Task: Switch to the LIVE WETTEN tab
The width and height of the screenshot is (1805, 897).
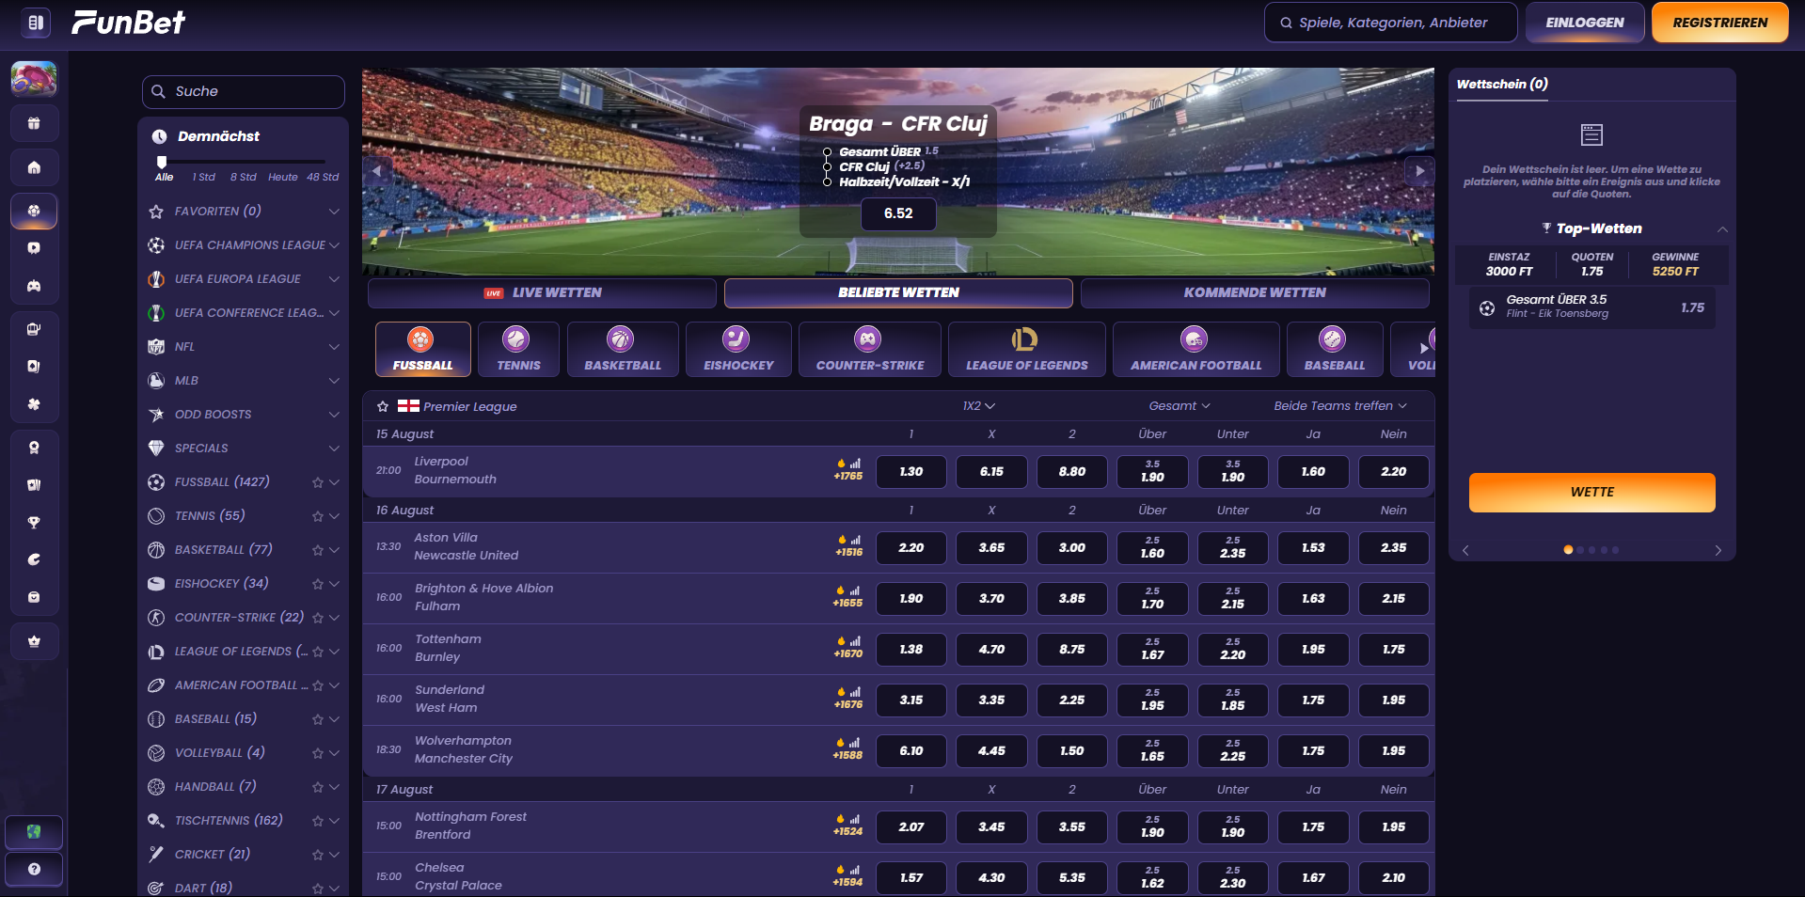Action: coord(542,292)
